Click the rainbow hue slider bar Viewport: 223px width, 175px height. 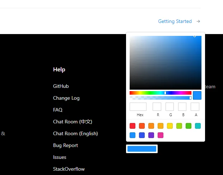[x=161, y=93]
